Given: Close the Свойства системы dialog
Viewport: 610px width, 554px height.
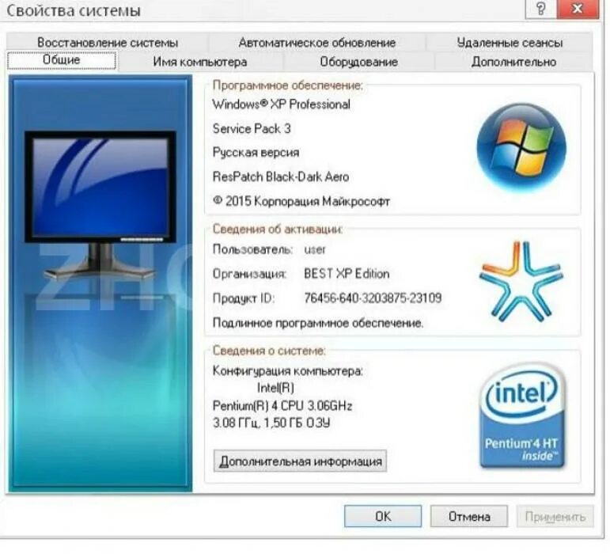Looking at the screenshot, I should [578, 9].
